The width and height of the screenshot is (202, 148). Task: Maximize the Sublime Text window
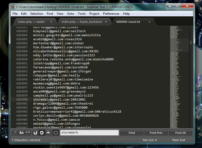pos(177,6)
